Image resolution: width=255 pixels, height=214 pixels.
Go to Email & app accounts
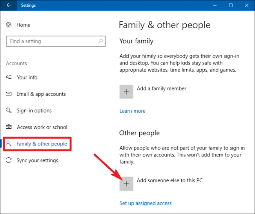point(41,94)
